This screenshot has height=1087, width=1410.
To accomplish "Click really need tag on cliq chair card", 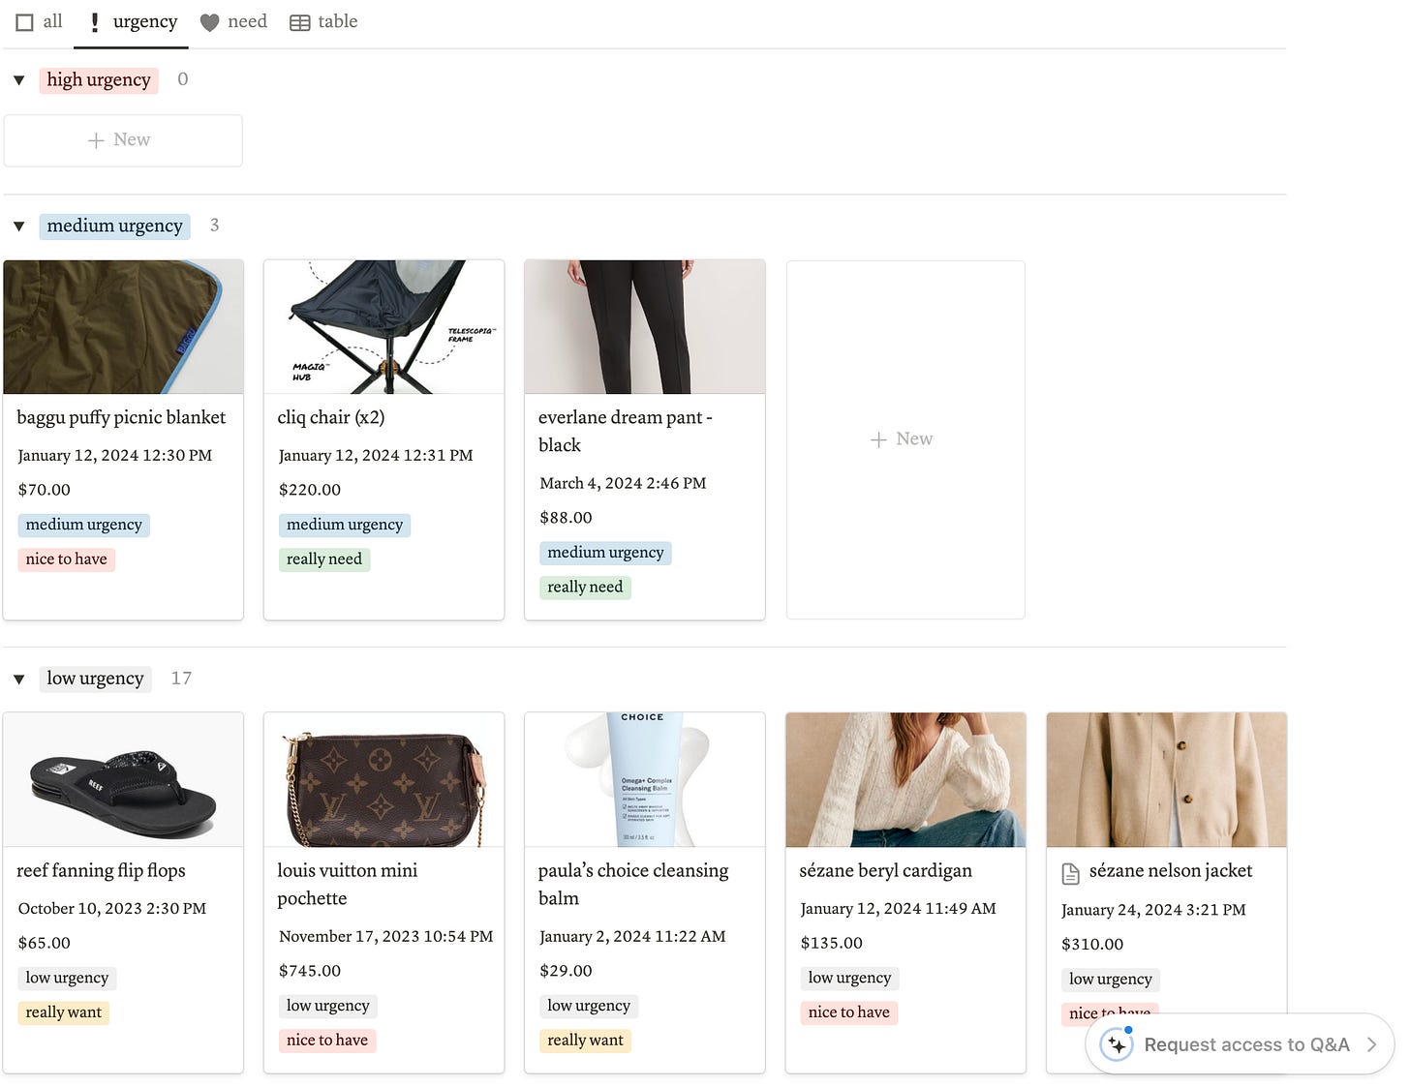I will (x=324, y=559).
